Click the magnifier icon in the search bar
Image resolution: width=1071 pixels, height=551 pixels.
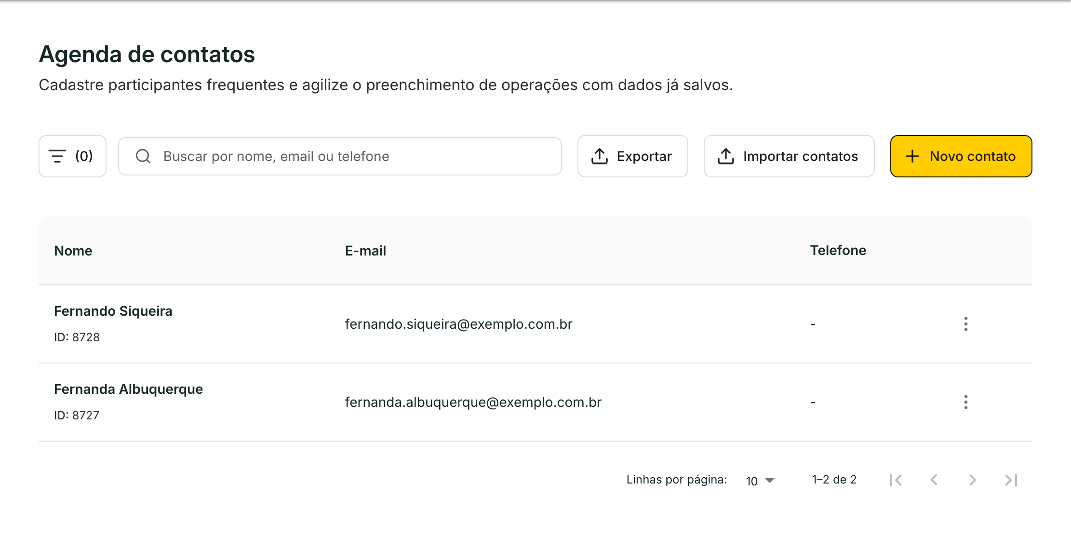tap(143, 156)
